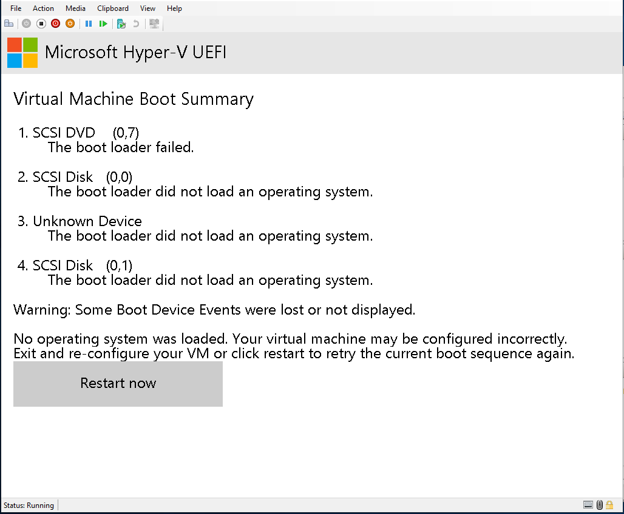Screen dimensions: 624x514
Task: Pause the virtual machine
Action: [89, 24]
